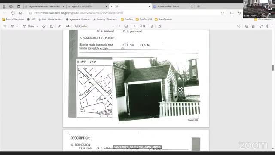
Task: Go to browser home page
Action: click(x=21, y=13)
